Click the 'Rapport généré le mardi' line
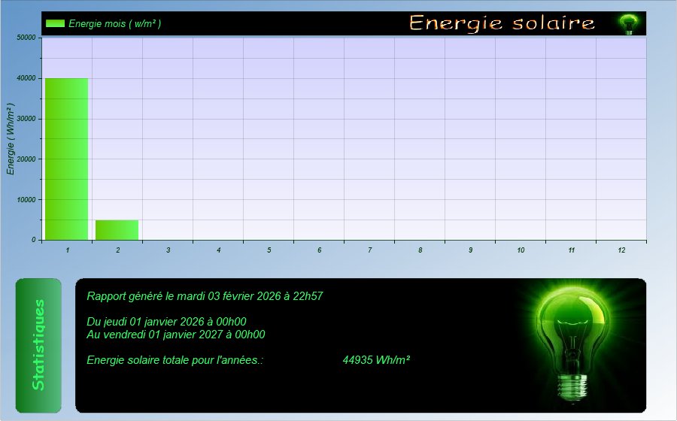 pyautogui.click(x=205, y=296)
